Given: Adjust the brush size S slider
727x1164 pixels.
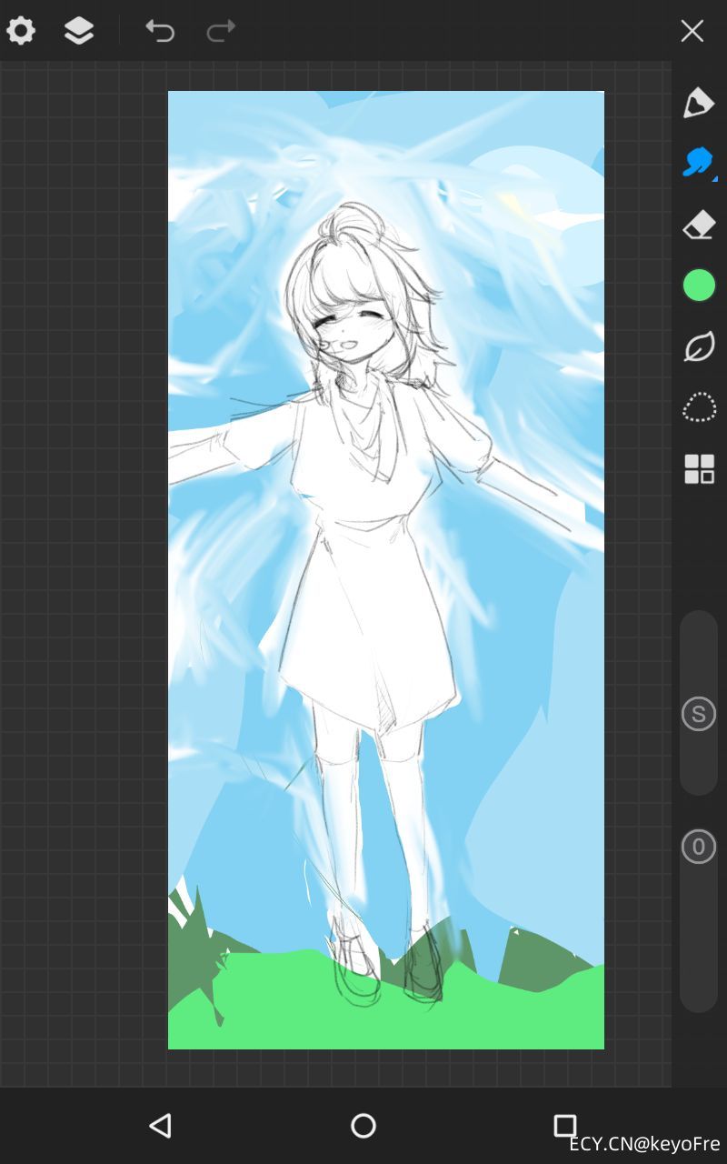Looking at the screenshot, I should point(699,703).
